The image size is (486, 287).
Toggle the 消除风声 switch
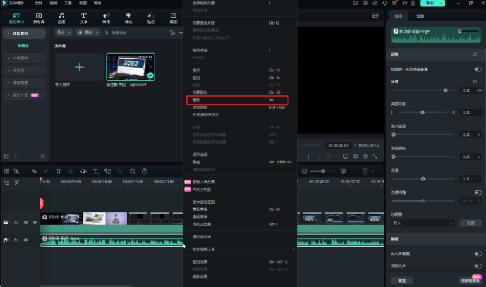(x=478, y=264)
